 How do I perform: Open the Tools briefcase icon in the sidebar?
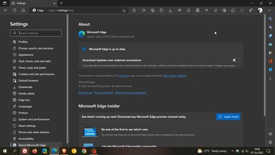tap(270, 44)
